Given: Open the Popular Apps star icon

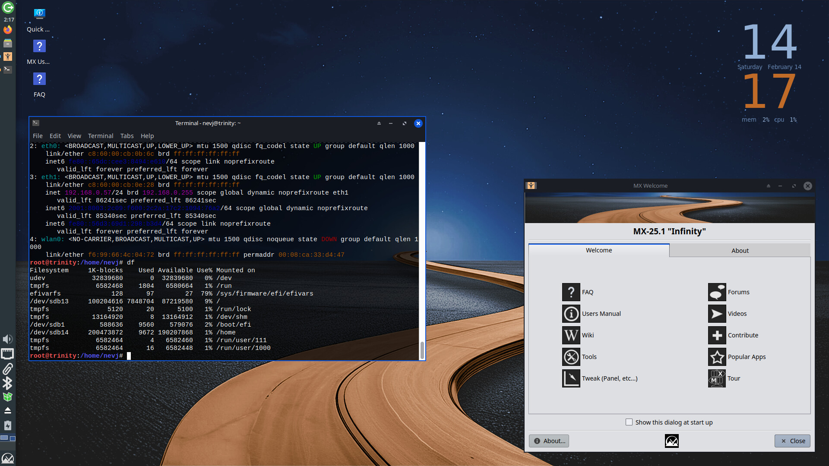Looking at the screenshot, I should 717,357.
